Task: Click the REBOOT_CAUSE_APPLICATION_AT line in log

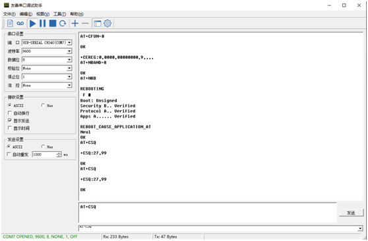Action: click(115, 127)
